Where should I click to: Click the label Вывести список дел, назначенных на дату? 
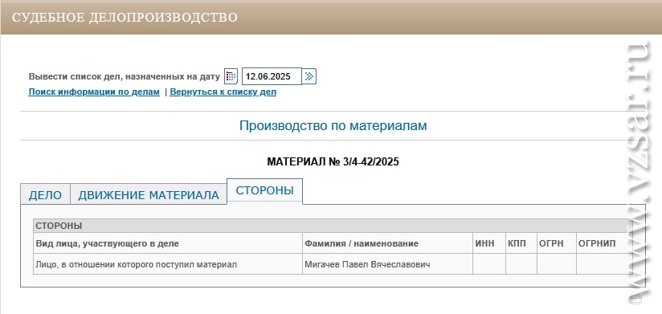pyautogui.click(x=124, y=77)
